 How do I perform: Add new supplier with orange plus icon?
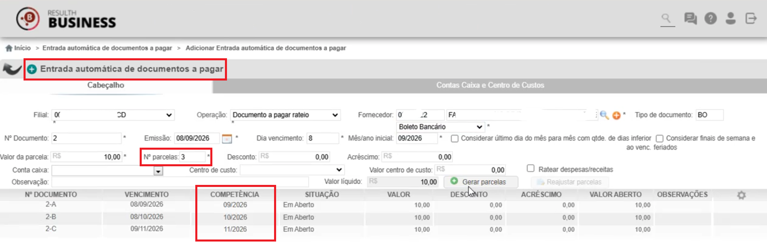click(616, 115)
